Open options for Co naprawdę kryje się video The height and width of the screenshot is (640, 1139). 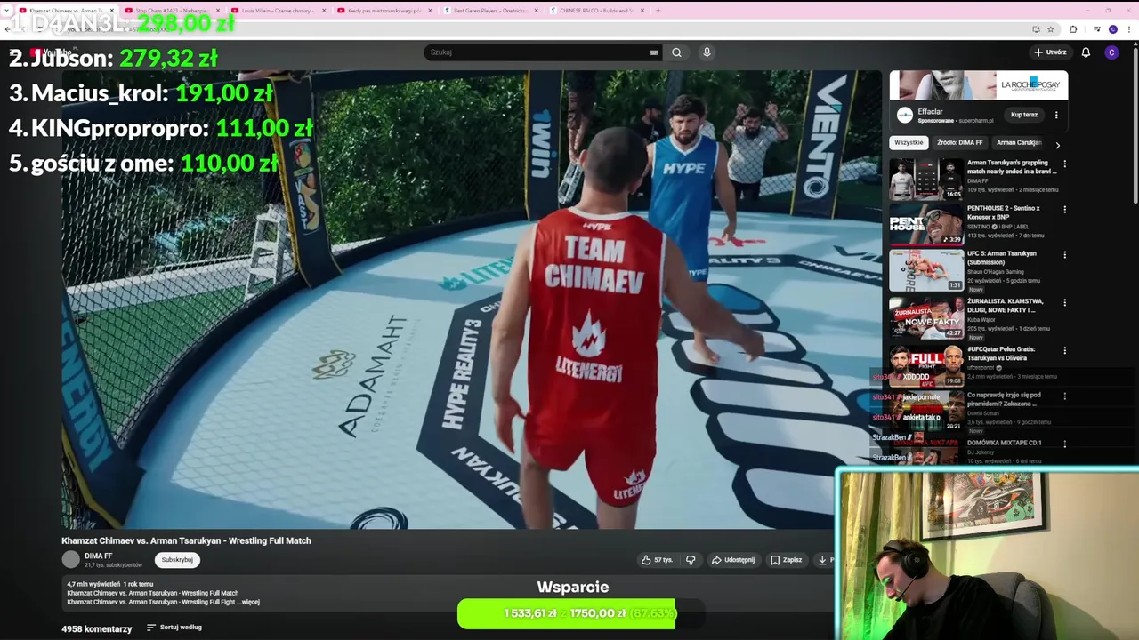1064,396
